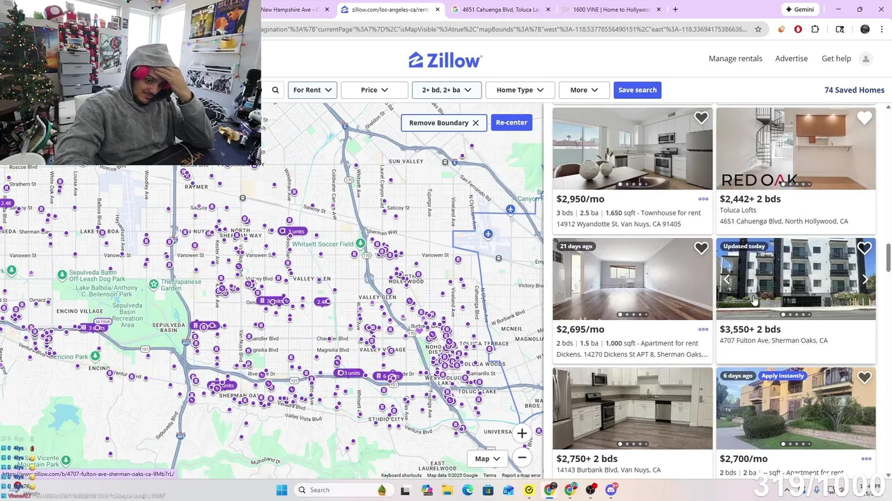Save the $2,695/mo Dickens St listing with heart
The height and width of the screenshot is (501, 892).
(701, 248)
